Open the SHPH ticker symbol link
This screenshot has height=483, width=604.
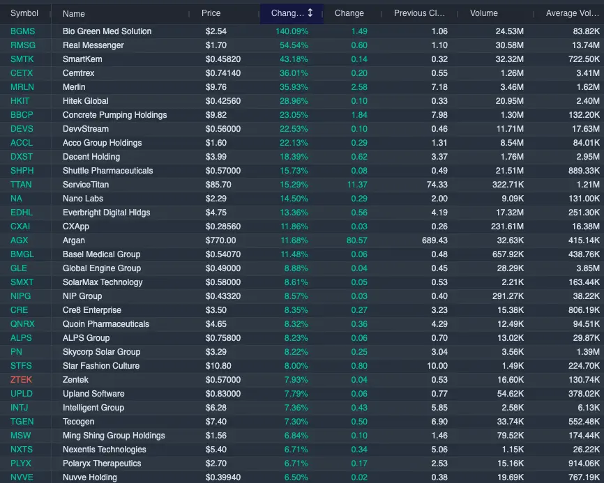click(x=22, y=171)
